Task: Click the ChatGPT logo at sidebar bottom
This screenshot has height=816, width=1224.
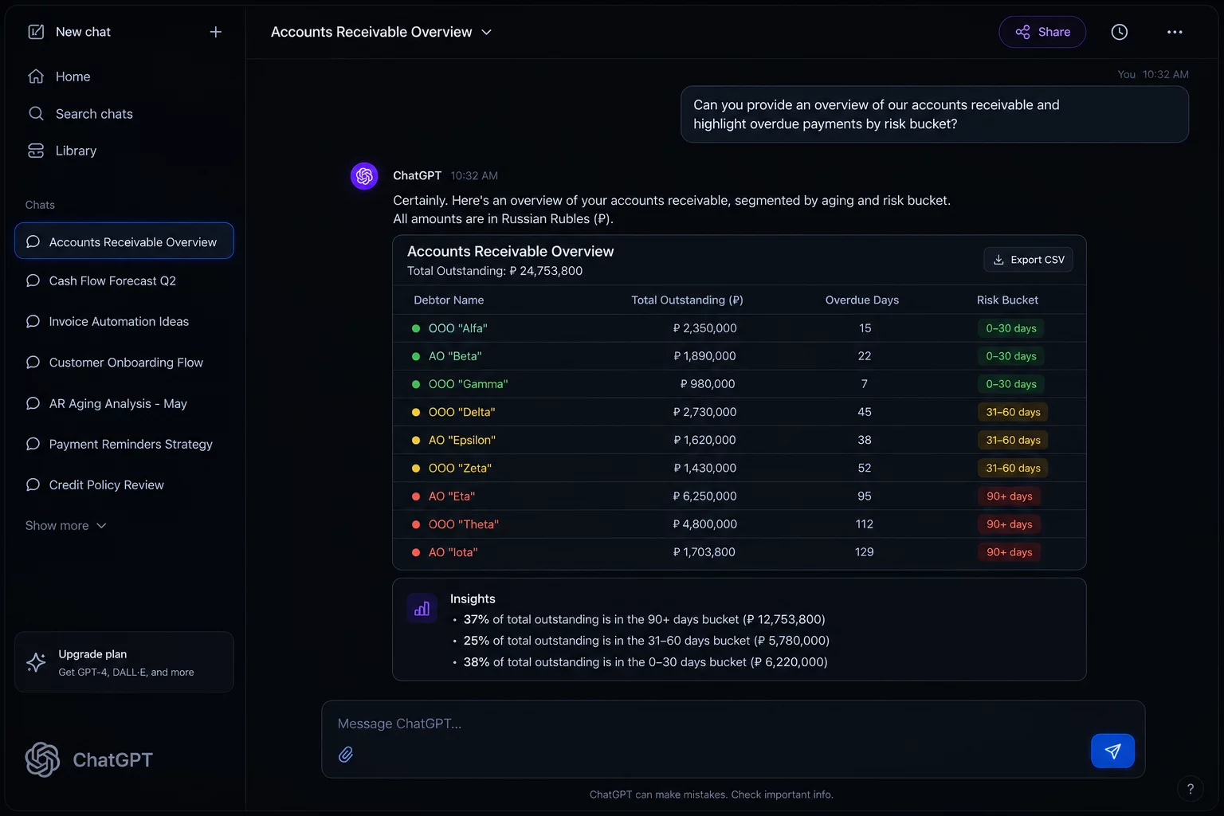Action: point(42,759)
